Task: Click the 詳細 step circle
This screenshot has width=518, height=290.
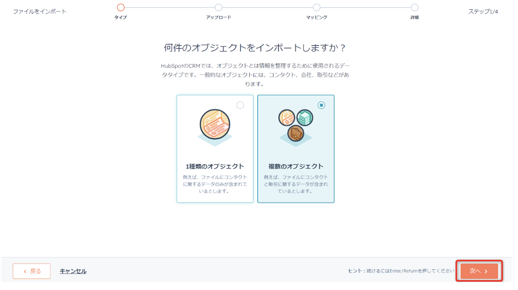Action: pos(415,7)
